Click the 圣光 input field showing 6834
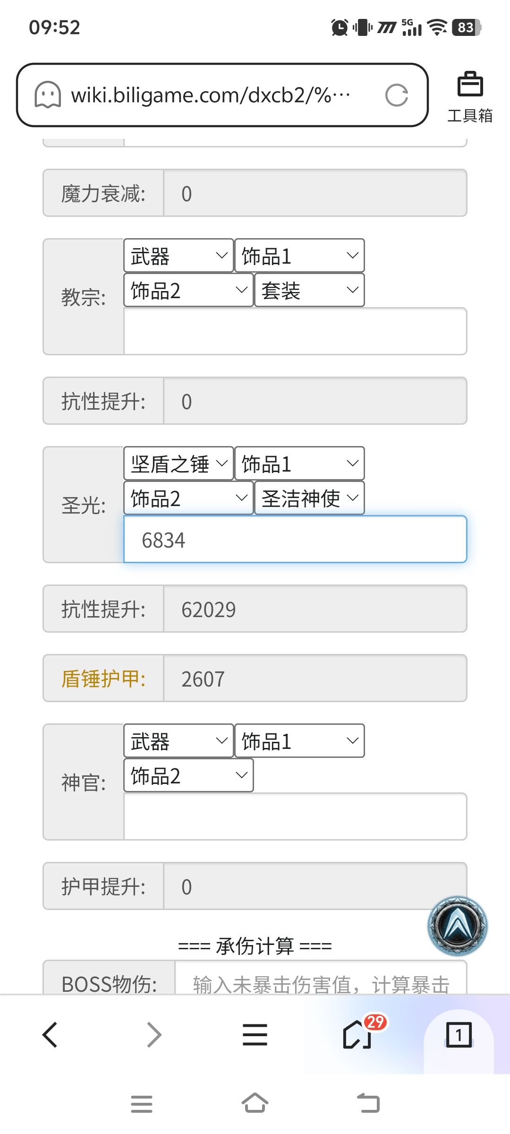This screenshot has height=1134, width=510. (295, 540)
